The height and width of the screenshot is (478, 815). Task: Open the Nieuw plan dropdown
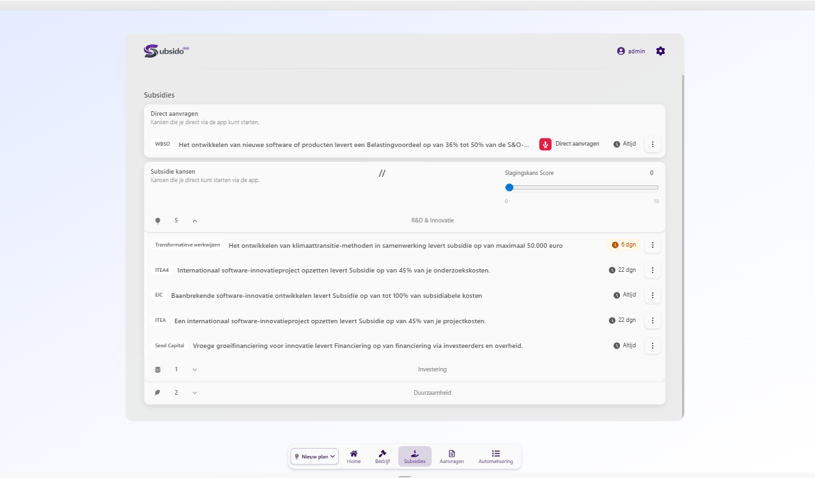(x=315, y=457)
